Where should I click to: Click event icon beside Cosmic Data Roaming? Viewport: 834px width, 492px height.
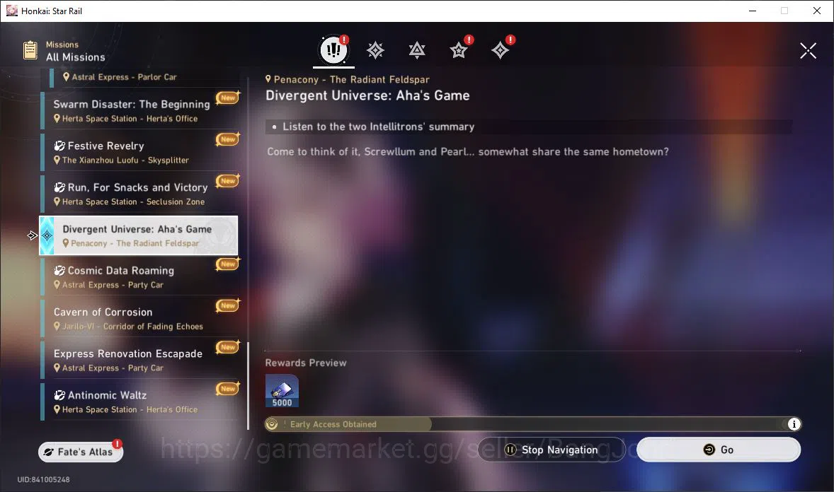point(59,271)
